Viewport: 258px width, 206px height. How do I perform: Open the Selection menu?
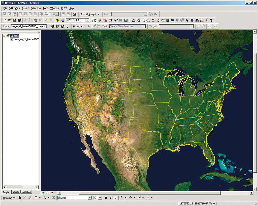[36, 8]
